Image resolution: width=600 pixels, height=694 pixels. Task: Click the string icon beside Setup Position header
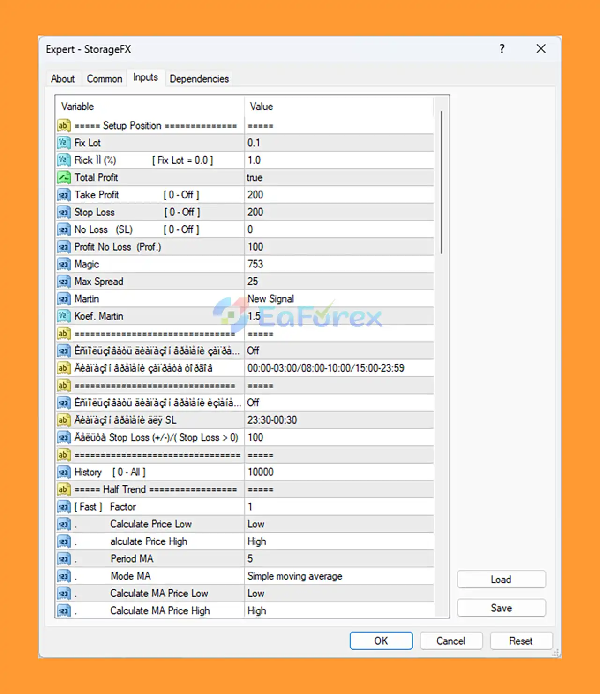coord(63,125)
